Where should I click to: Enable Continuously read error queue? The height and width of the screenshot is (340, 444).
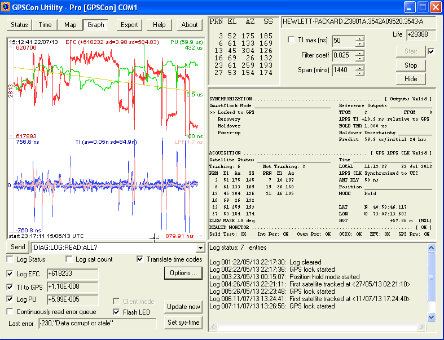pos(10,312)
